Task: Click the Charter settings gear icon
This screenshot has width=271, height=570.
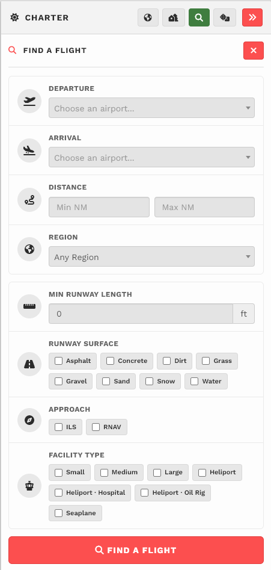Action: [14, 17]
